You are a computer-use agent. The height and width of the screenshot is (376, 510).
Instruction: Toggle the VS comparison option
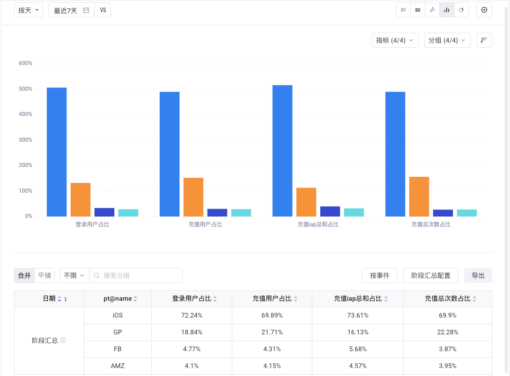pos(103,10)
